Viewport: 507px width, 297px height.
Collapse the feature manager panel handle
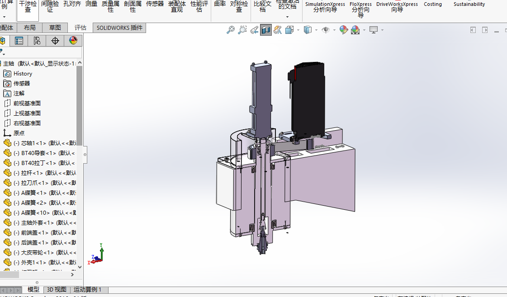(85, 155)
